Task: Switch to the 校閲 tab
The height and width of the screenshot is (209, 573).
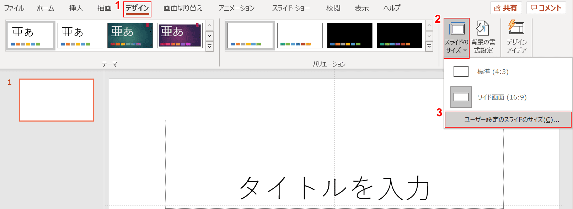Action: pos(333,8)
